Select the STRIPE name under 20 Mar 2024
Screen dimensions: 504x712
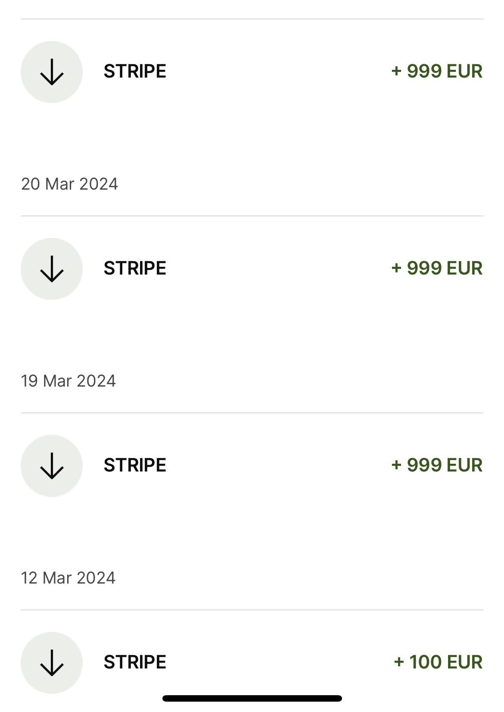[x=135, y=269]
